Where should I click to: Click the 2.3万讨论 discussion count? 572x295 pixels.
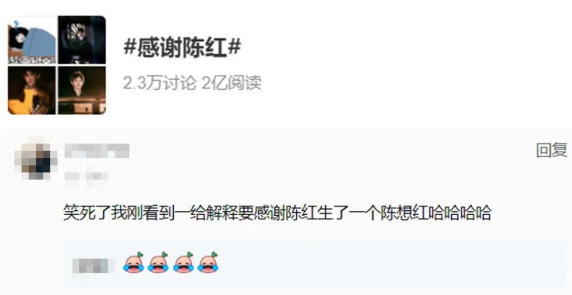coord(159,84)
